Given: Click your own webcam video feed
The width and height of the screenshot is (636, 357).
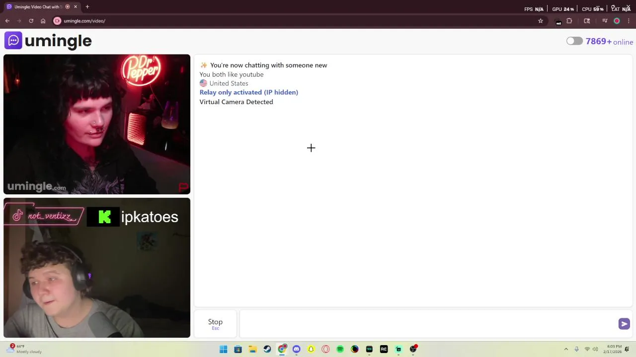Looking at the screenshot, I should tap(97, 268).
